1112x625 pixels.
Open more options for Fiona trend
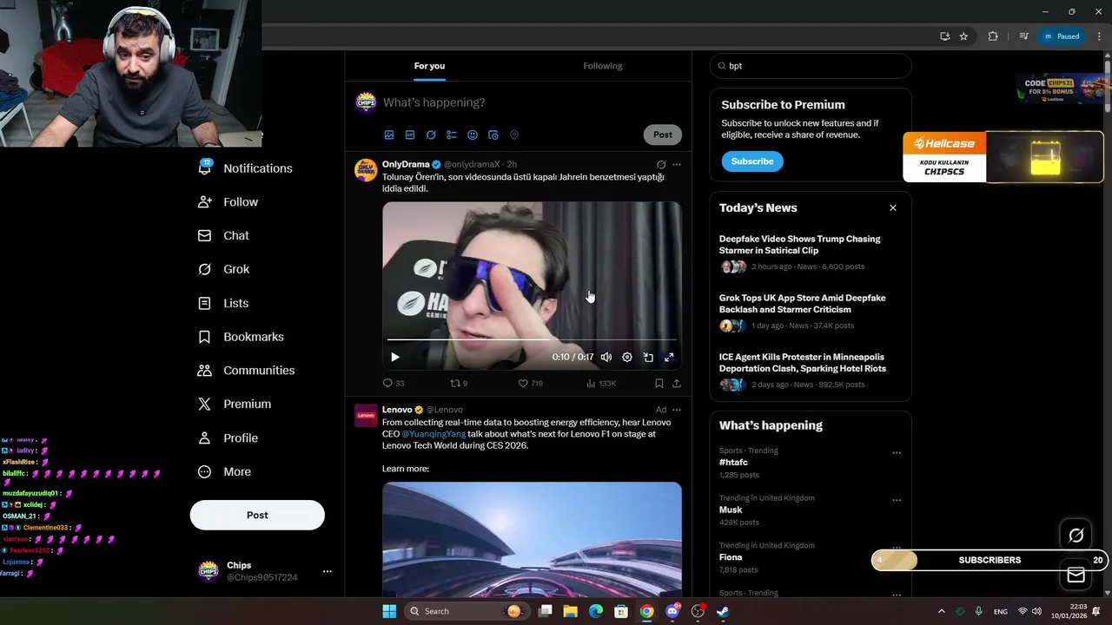coord(897,549)
